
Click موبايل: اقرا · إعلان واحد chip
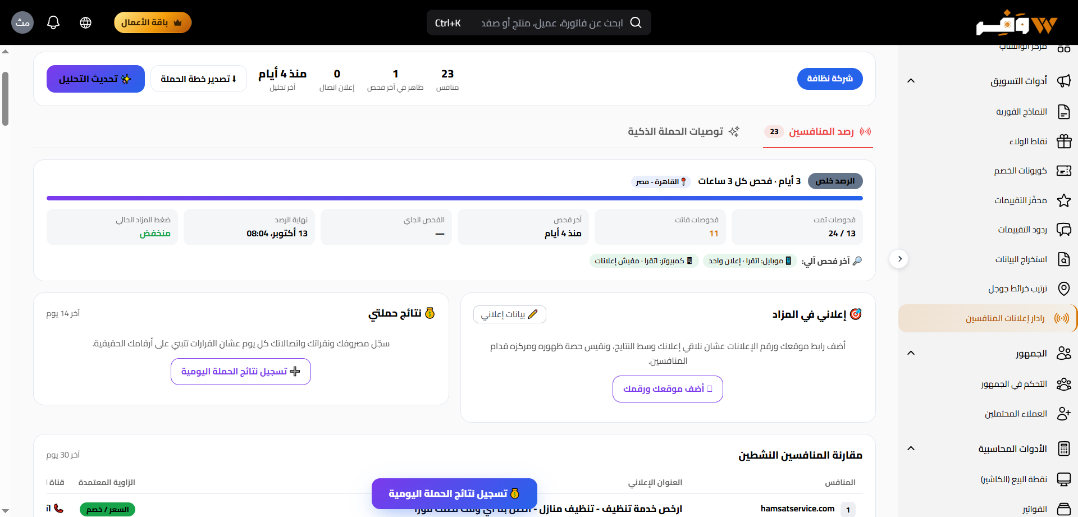click(750, 261)
